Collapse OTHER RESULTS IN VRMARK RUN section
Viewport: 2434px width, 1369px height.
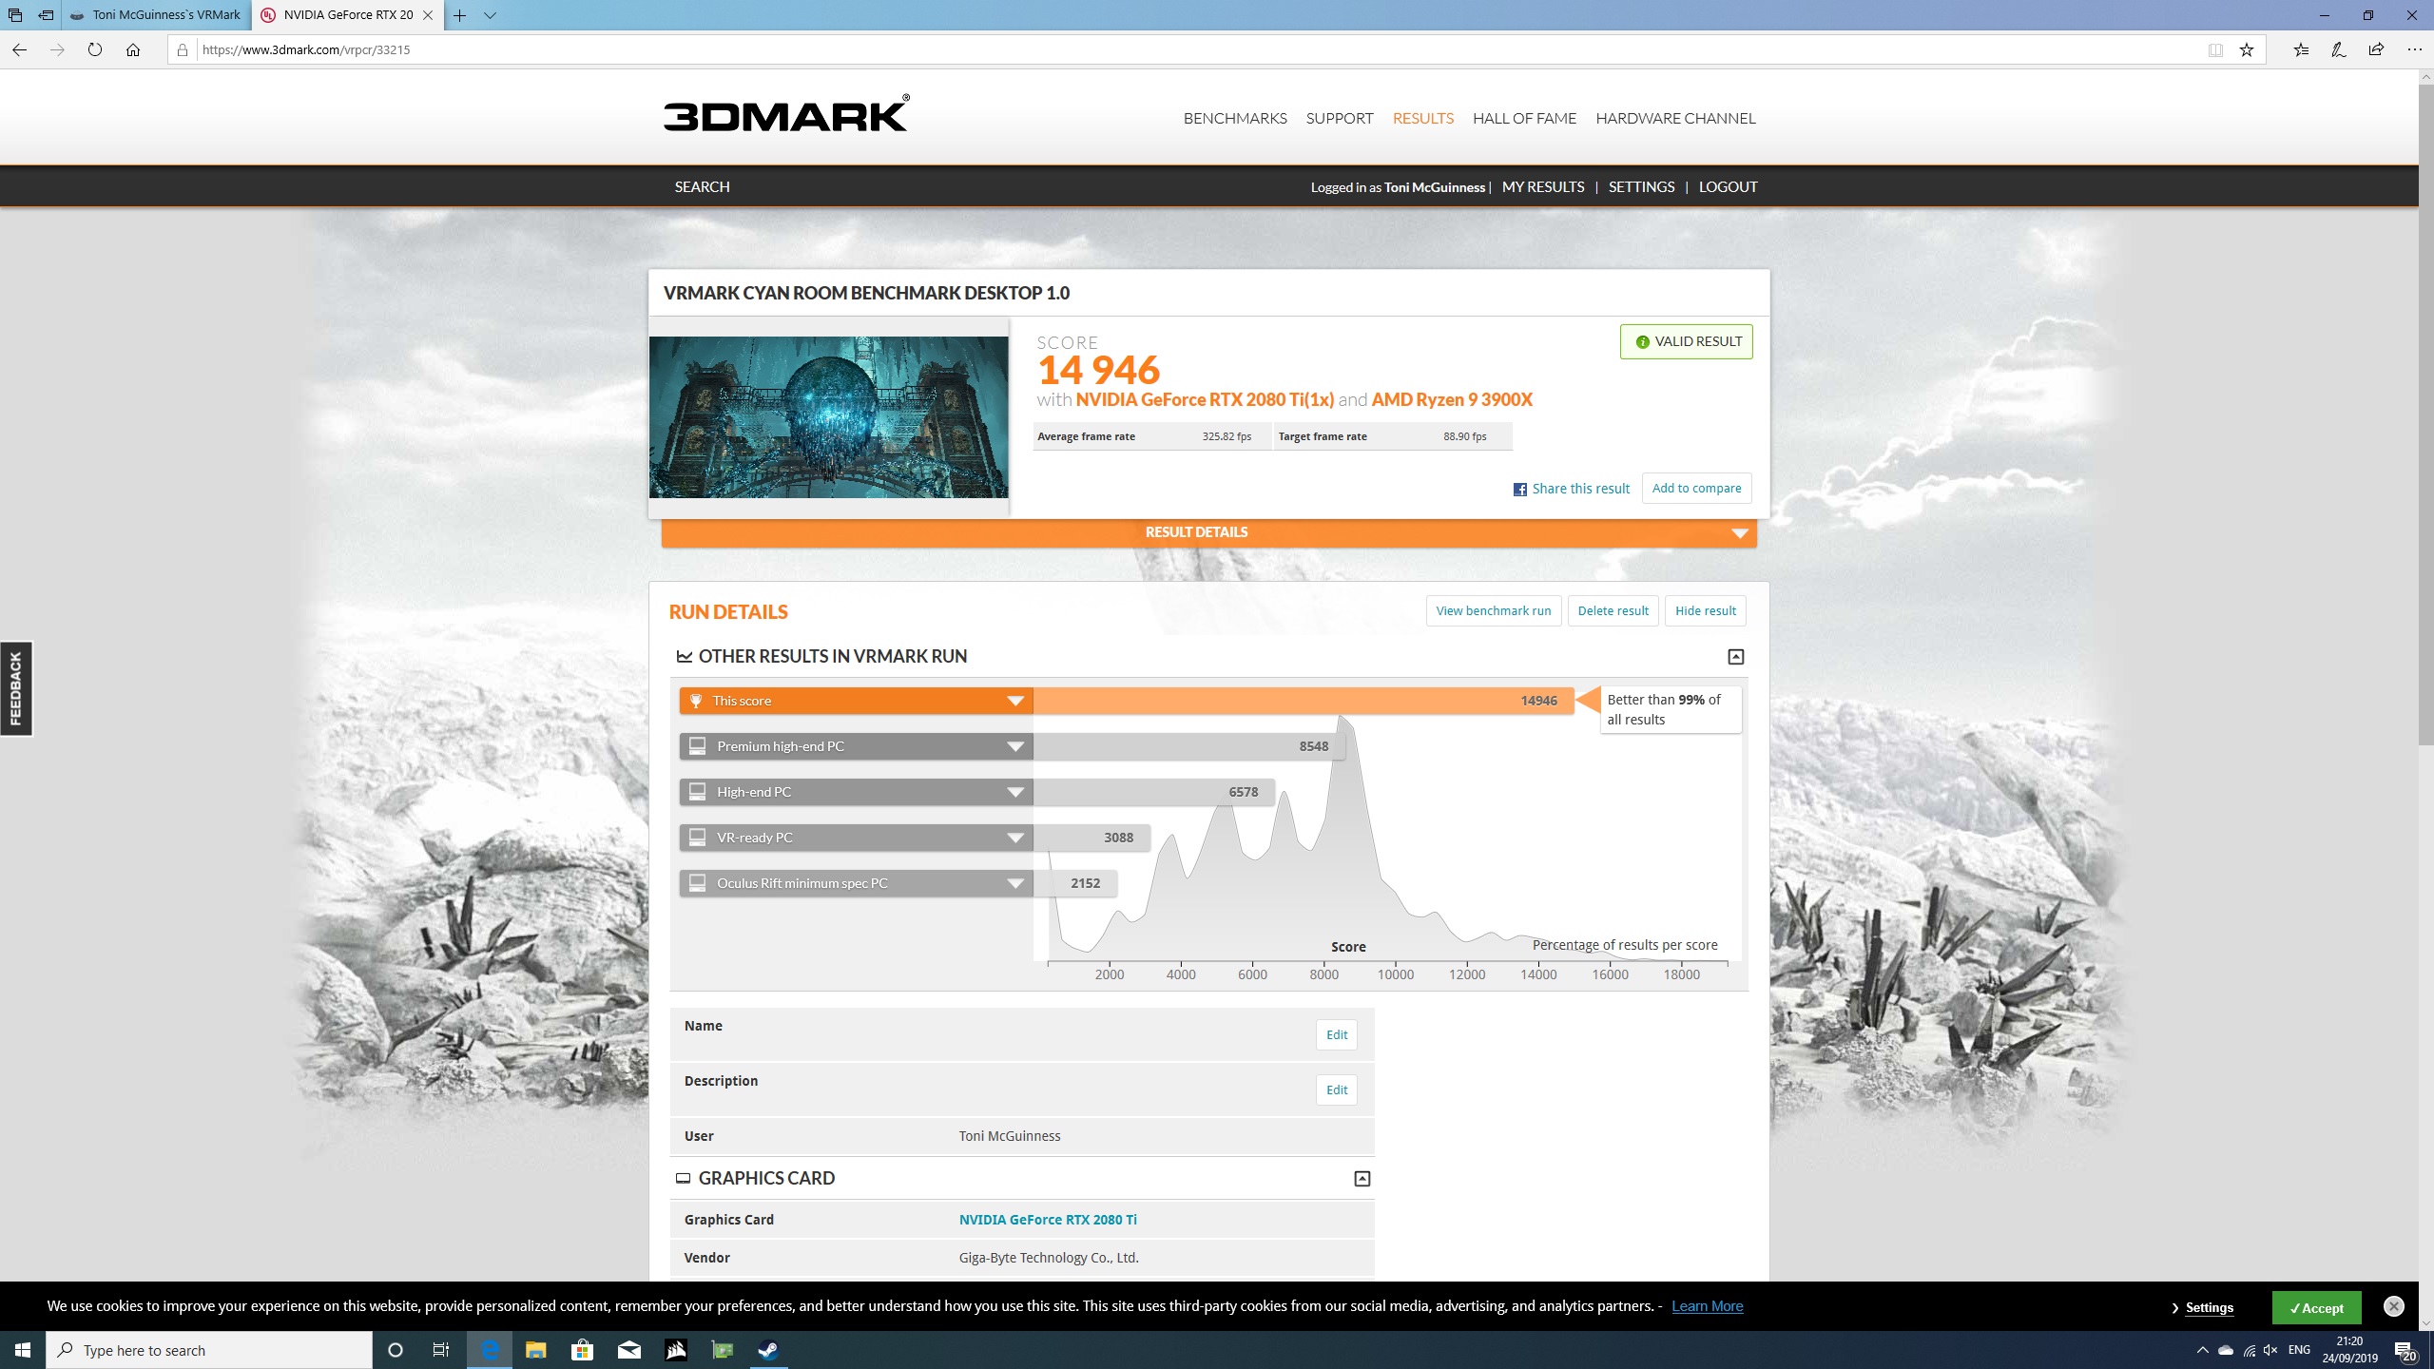point(1735,657)
